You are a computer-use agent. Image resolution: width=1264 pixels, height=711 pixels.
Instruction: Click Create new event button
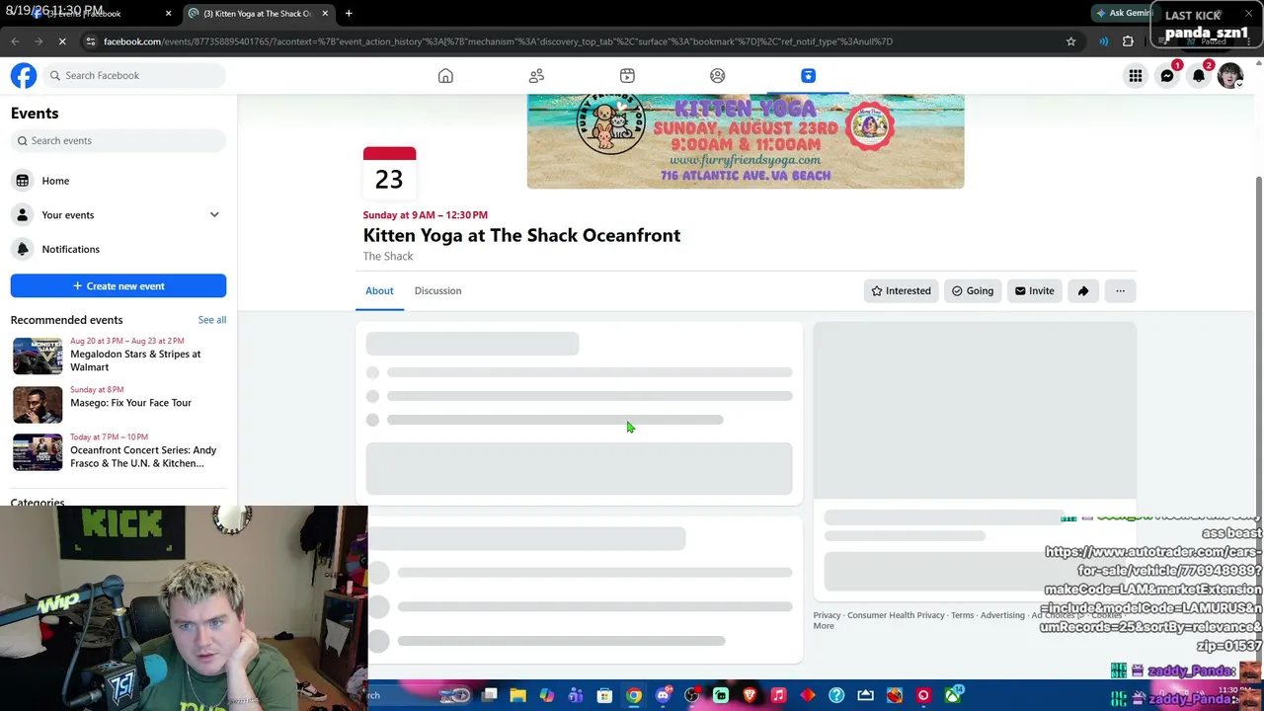(118, 286)
